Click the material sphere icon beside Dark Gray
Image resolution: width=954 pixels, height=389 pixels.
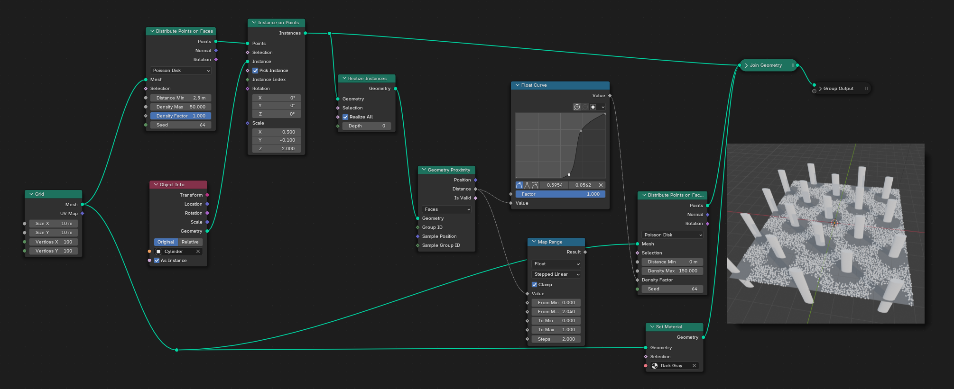pos(655,366)
